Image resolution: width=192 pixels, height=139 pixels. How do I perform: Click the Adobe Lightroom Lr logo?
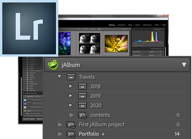(x=29, y=28)
